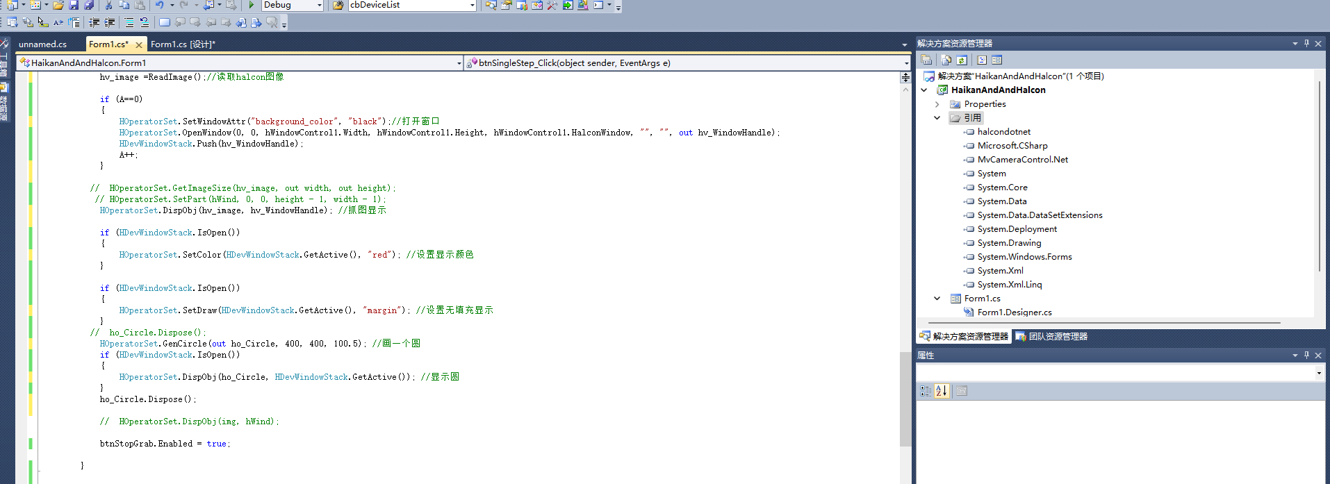Click the Find in Files icon beside cbDeviceList
1330x484 pixels.
coord(338,5)
